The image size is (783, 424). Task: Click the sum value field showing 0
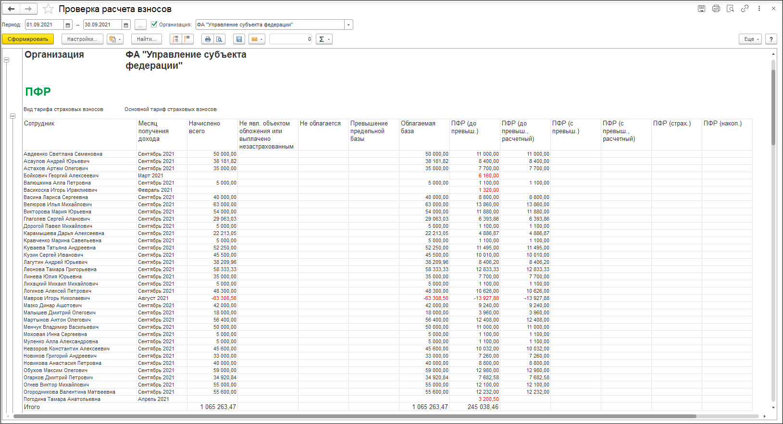[x=291, y=39]
